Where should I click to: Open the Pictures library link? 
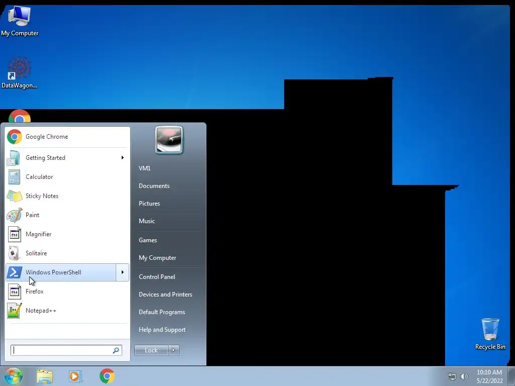pos(149,204)
